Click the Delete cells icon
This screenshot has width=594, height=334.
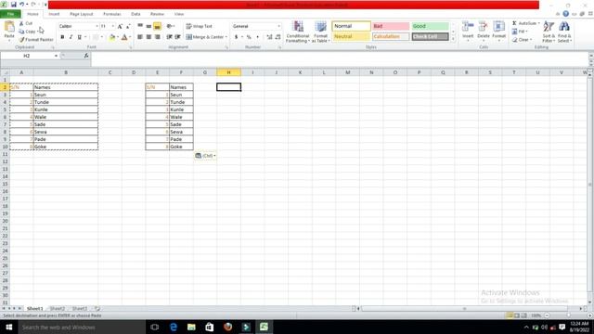484,27
